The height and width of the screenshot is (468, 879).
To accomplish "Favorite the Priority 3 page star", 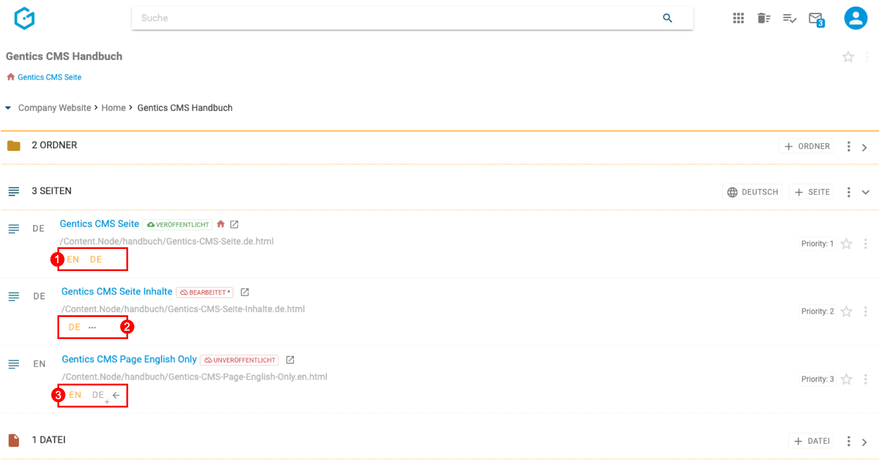I will point(846,379).
